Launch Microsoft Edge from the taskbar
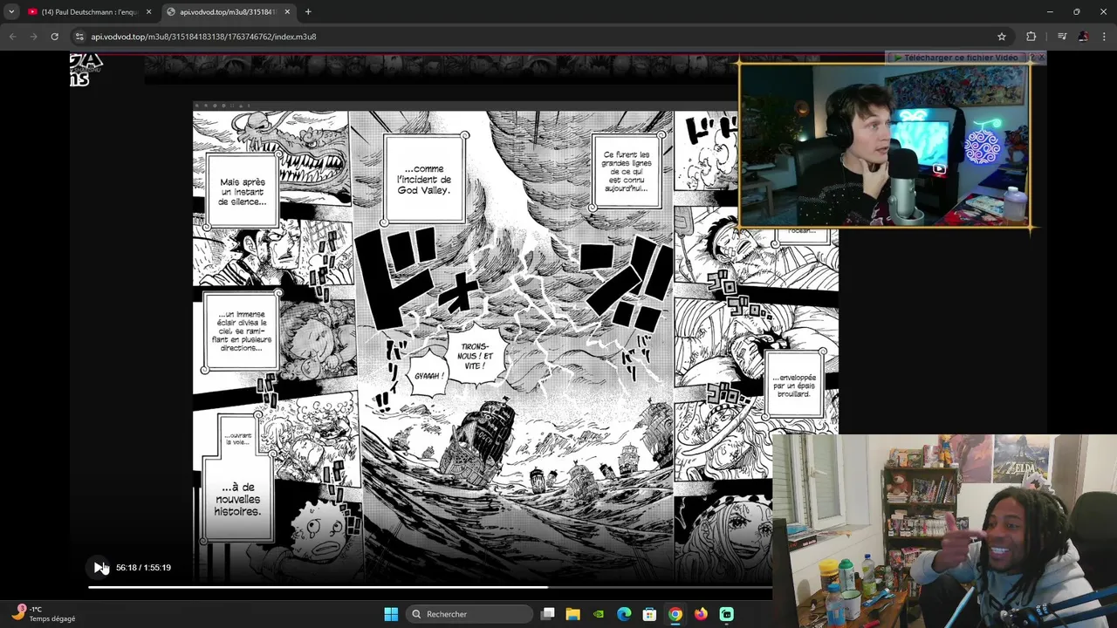The width and height of the screenshot is (1117, 628). click(624, 614)
